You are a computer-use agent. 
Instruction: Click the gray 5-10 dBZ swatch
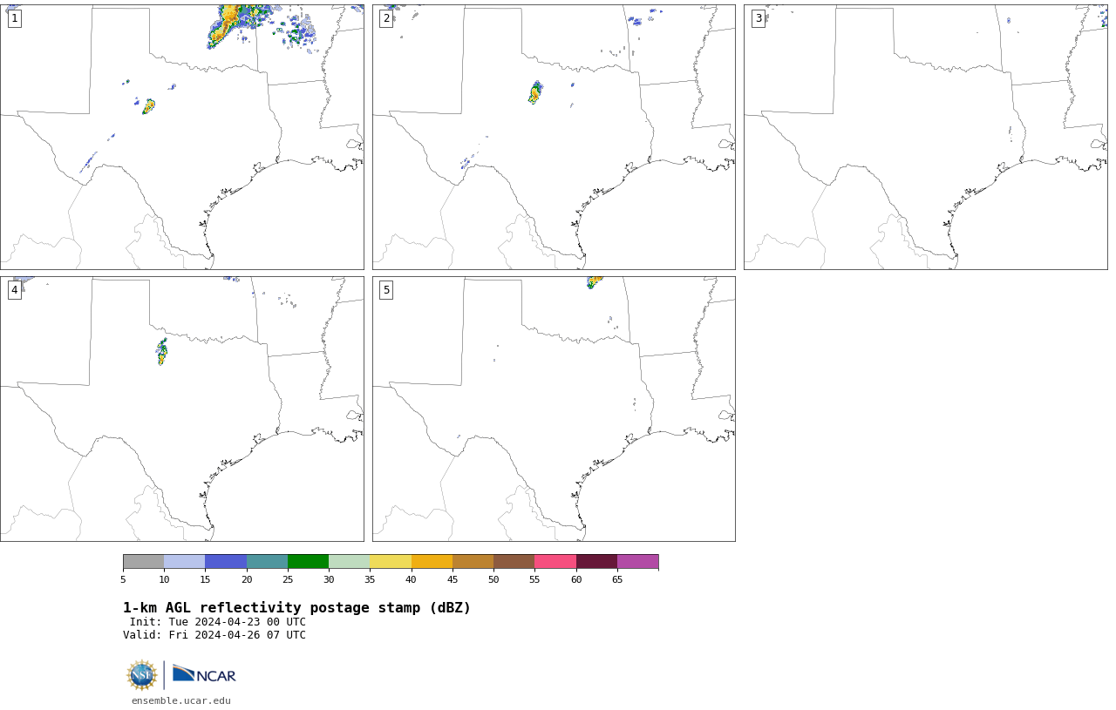(143, 561)
